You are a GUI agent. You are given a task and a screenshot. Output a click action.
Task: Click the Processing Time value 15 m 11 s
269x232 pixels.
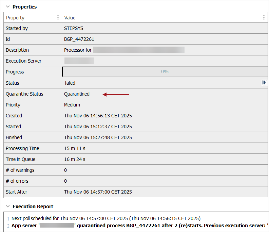pyautogui.click(x=75, y=148)
